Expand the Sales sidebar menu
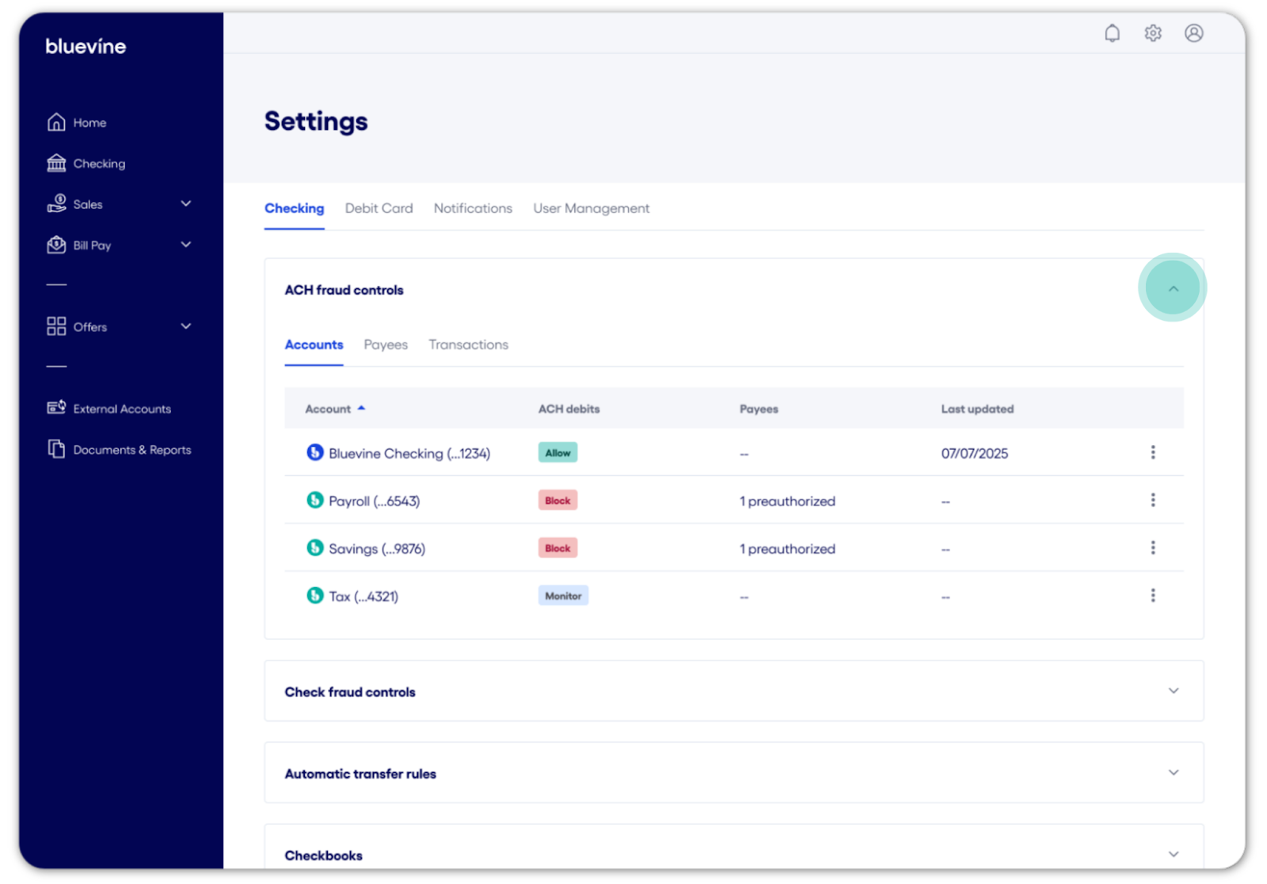Screen dimensions: 1267x884 (186, 204)
